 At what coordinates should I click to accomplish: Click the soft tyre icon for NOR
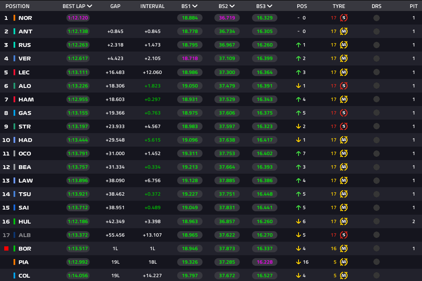[344, 18]
